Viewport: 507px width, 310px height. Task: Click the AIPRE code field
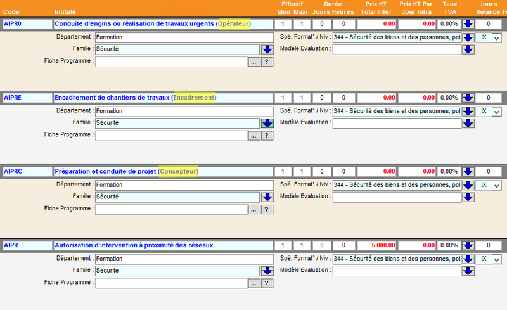(x=27, y=98)
